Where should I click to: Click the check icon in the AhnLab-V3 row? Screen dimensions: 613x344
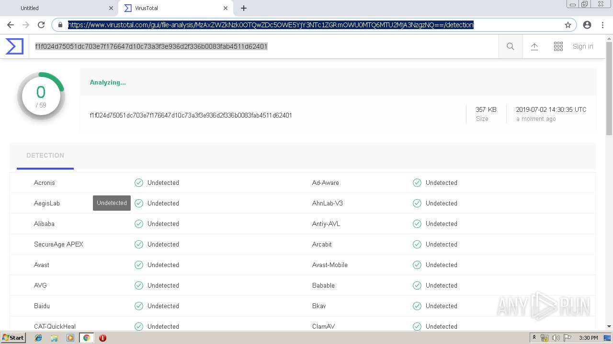(x=417, y=203)
